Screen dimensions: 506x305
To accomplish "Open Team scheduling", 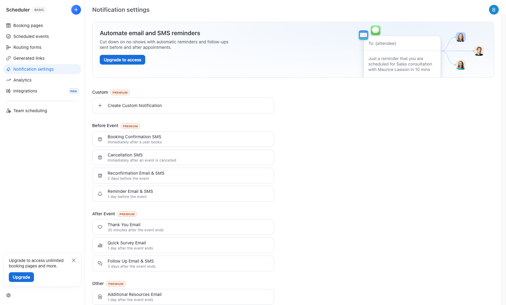I will pos(42,111).
